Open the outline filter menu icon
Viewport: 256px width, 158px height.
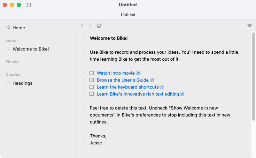249,25
